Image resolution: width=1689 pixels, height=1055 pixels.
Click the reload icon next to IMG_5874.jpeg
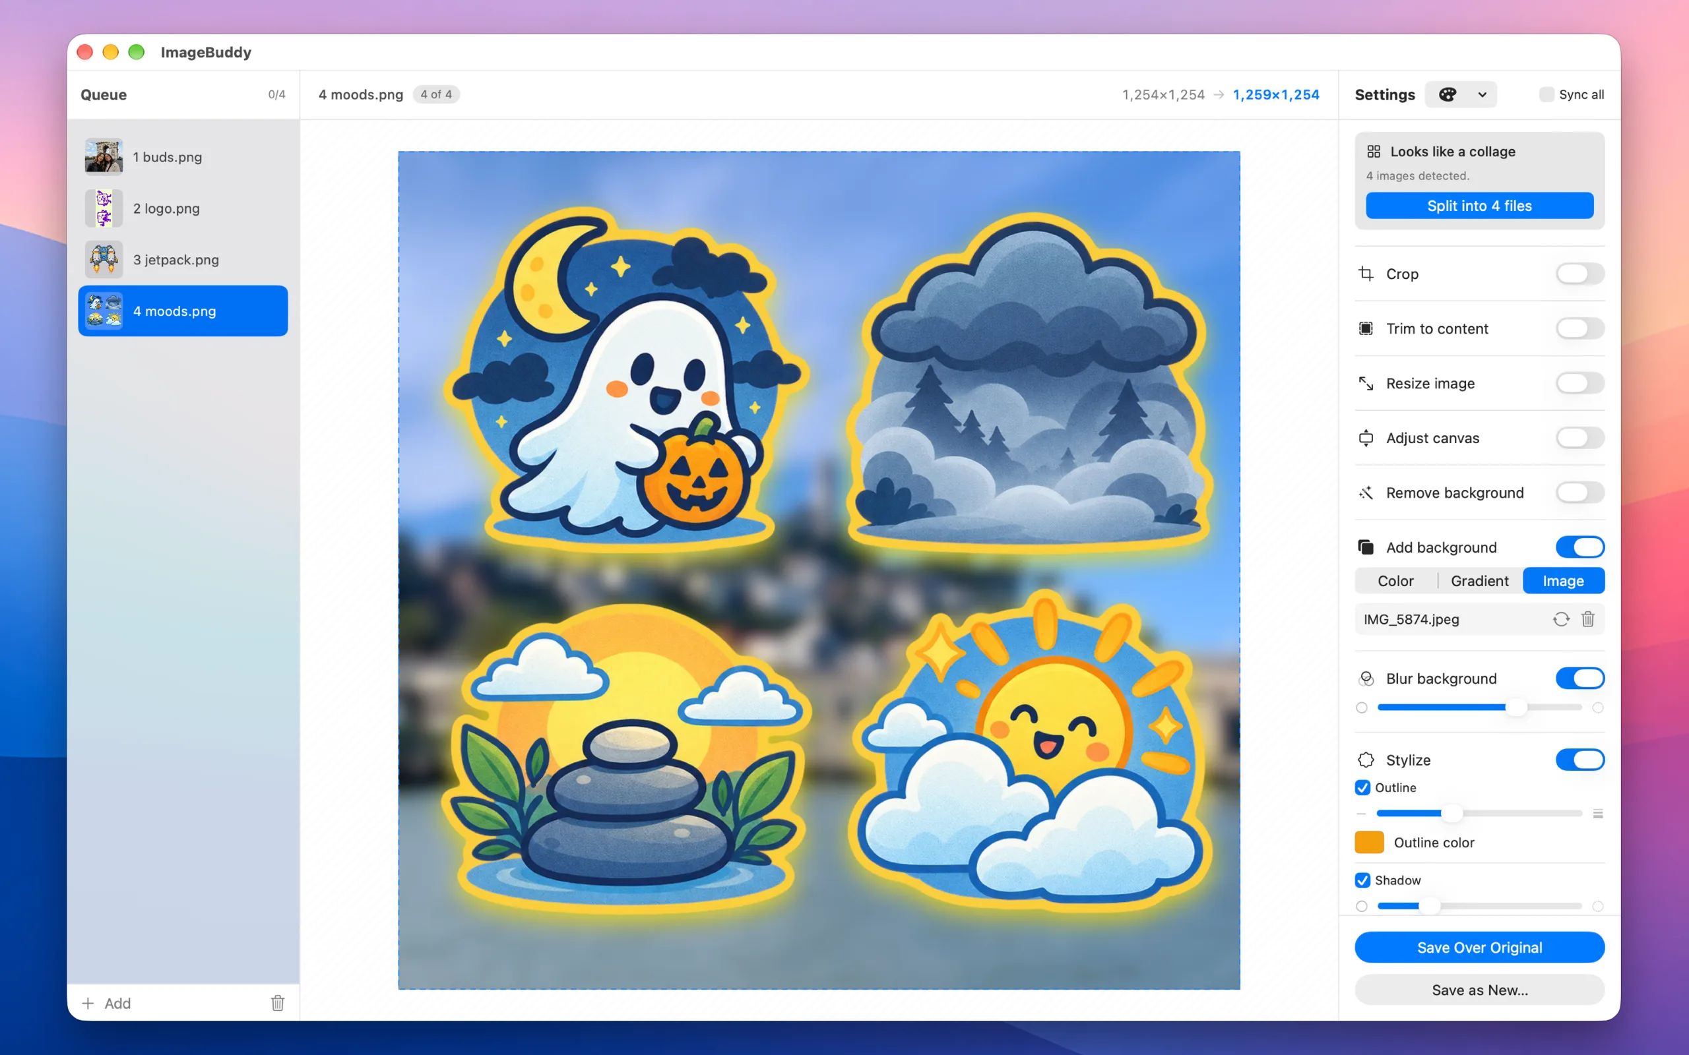1560,619
